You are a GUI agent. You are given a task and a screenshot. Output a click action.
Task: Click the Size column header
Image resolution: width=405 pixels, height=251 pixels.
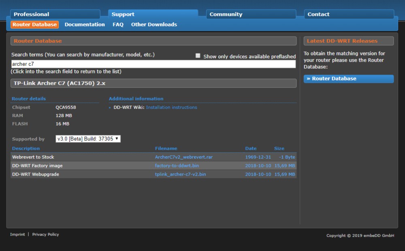279,149
